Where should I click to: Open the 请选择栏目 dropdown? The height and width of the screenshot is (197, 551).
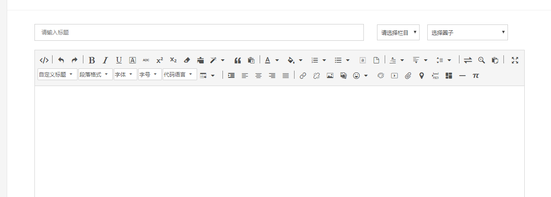click(398, 33)
